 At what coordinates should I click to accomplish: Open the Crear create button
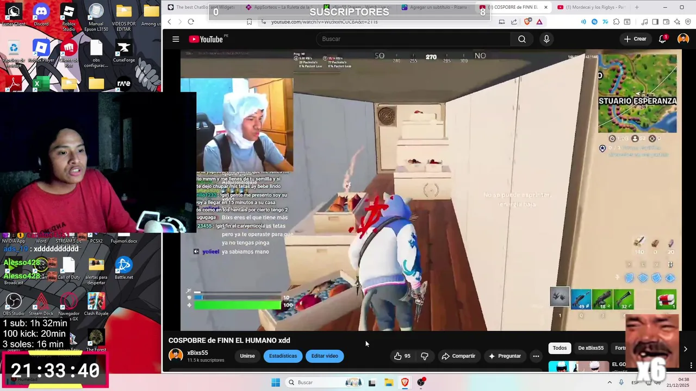point(635,39)
